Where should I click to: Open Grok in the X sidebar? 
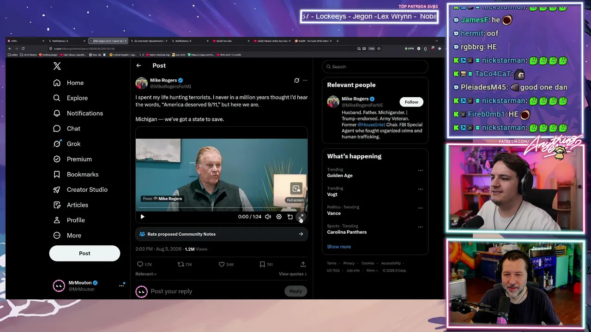pos(66,144)
